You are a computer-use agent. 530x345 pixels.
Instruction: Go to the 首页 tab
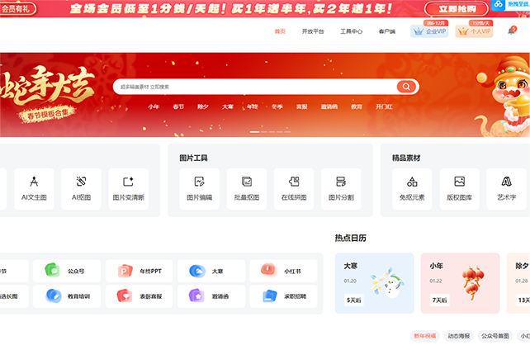click(280, 31)
